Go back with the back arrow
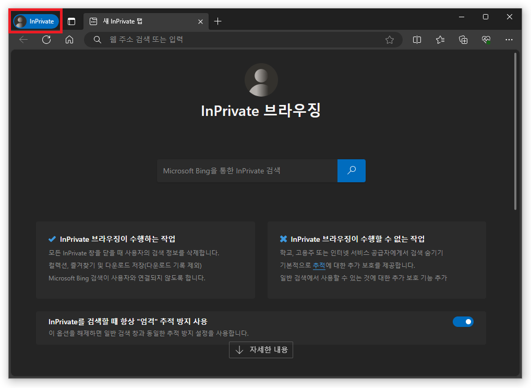Screen dimensions: 531x388 (x=23, y=40)
